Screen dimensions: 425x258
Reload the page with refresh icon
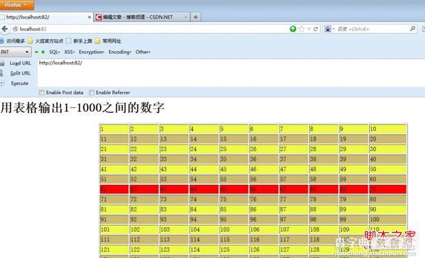[315, 29]
